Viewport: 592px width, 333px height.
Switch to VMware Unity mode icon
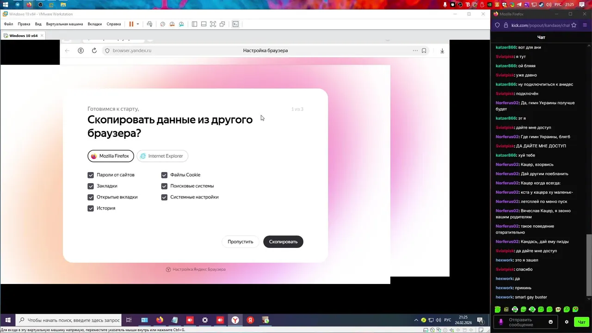[222, 24]
